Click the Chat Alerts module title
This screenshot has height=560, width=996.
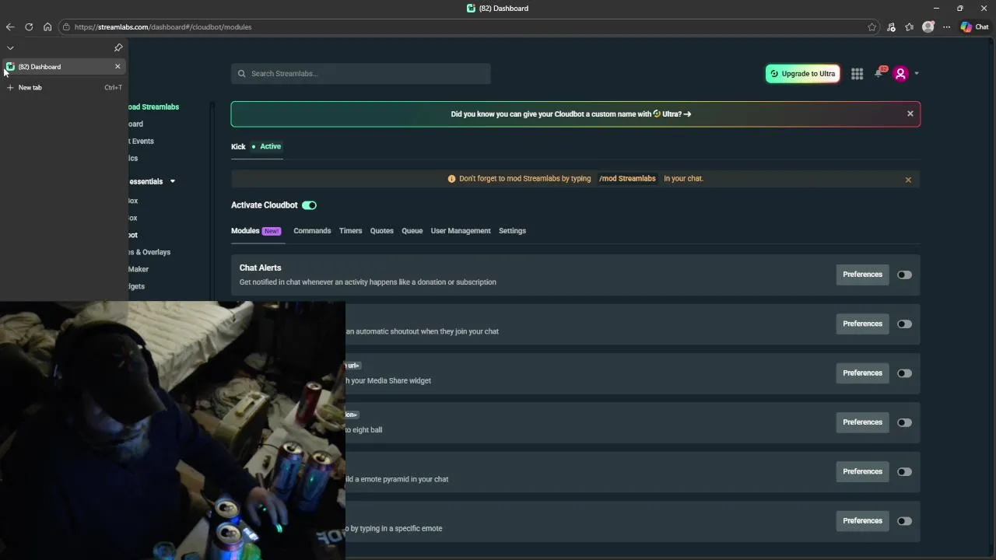[260, 268]
